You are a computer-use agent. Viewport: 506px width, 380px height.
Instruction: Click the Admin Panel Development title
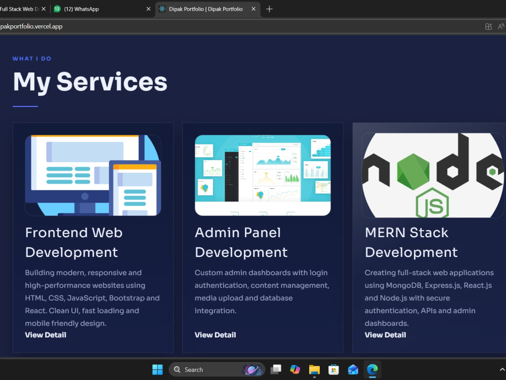click(x=241, y=242)
